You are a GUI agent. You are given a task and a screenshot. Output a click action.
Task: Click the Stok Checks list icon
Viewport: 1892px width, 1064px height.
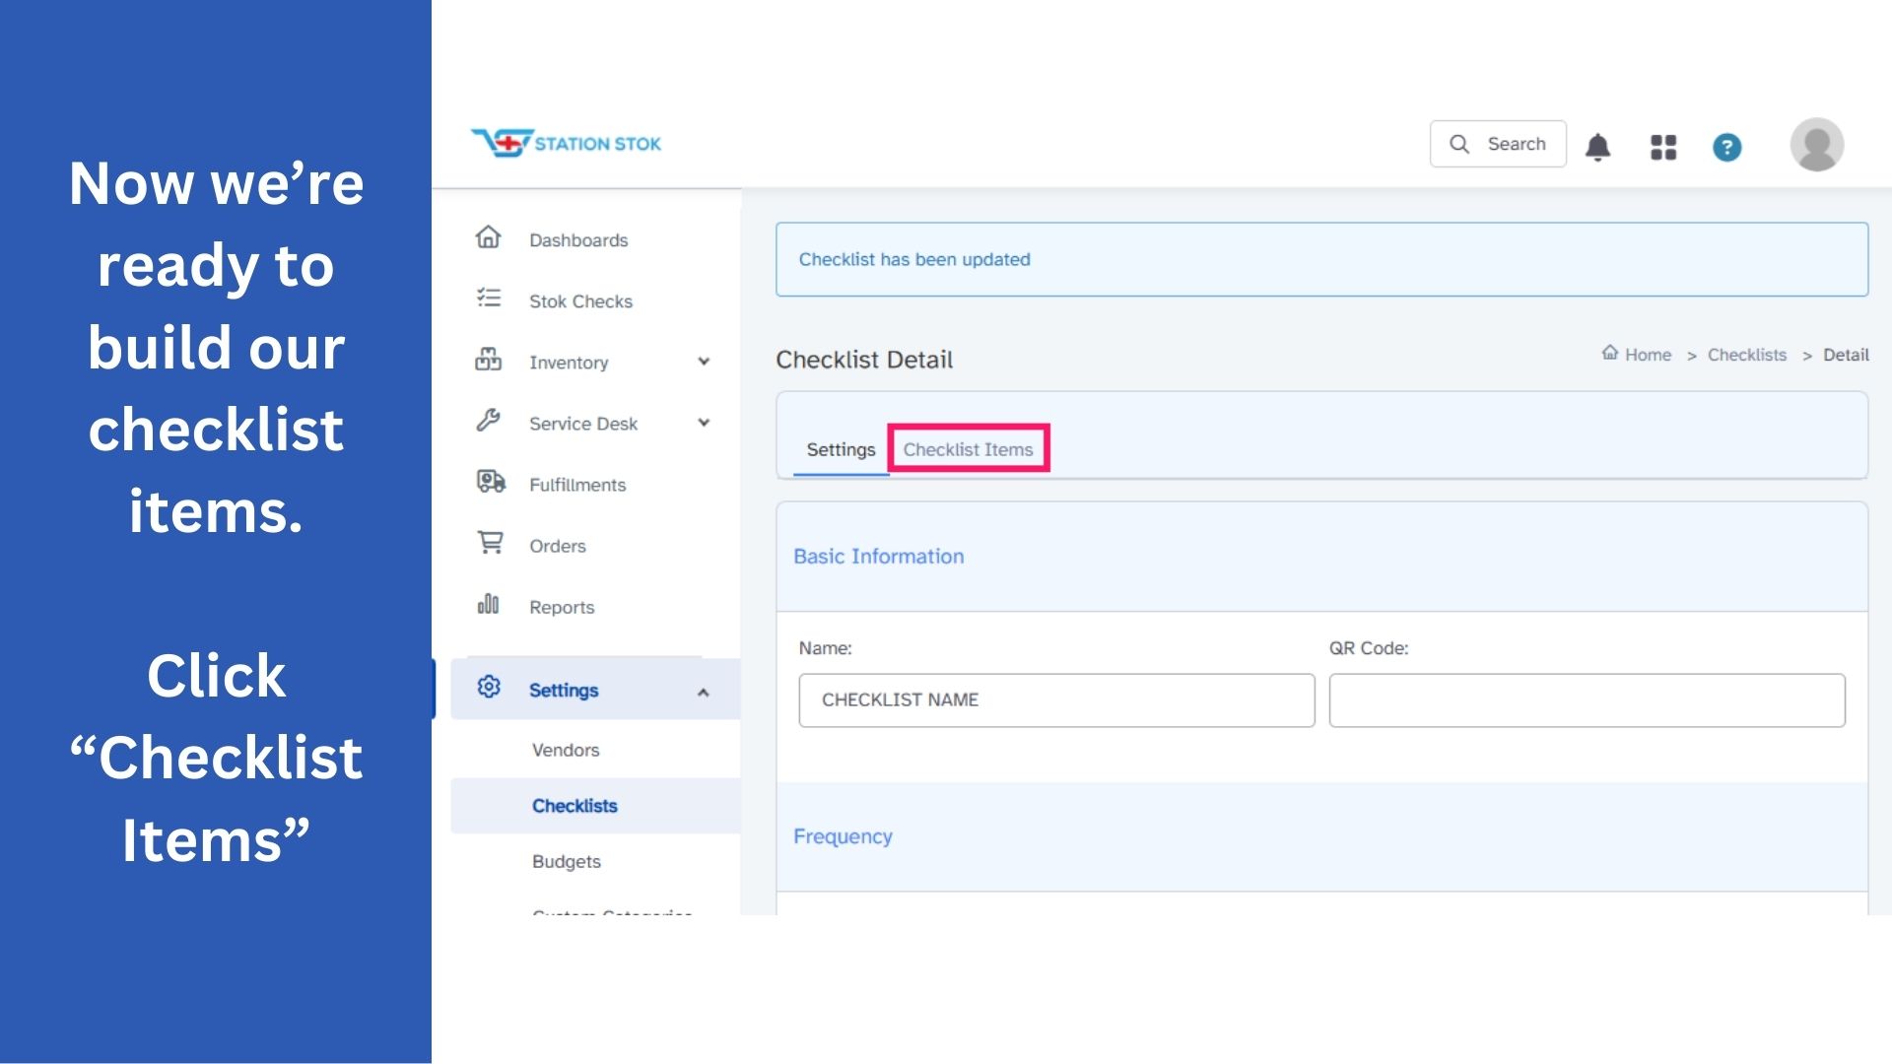click(489, 299)
